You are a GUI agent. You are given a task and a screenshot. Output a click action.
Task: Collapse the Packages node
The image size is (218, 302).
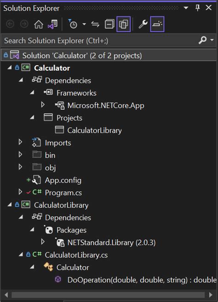(x=32, y=229)
